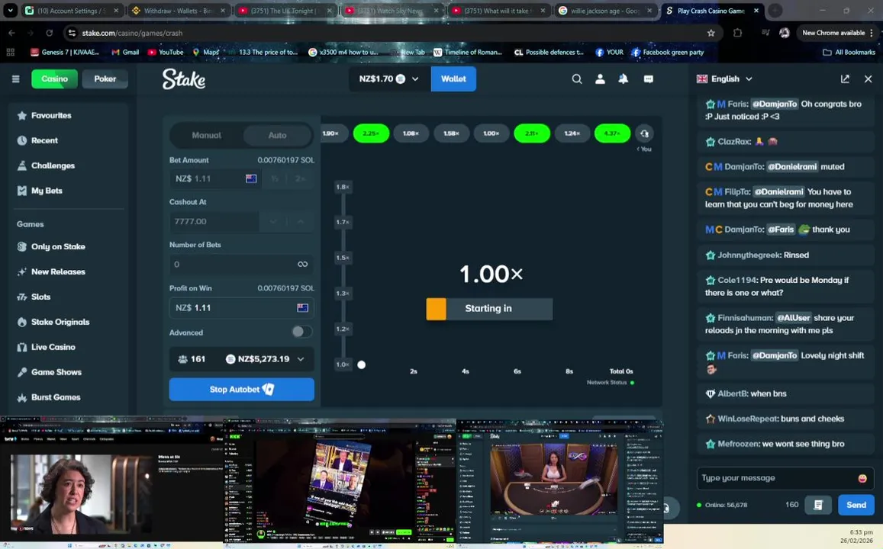
Task: Bookmark this page with the star icon
Action: pyautogui.click(x=711, y=33)
